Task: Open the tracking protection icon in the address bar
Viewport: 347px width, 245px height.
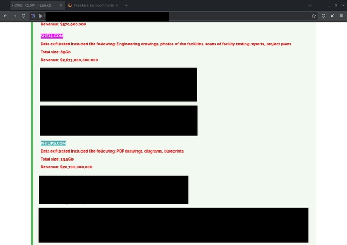Action: pos(33,16)
